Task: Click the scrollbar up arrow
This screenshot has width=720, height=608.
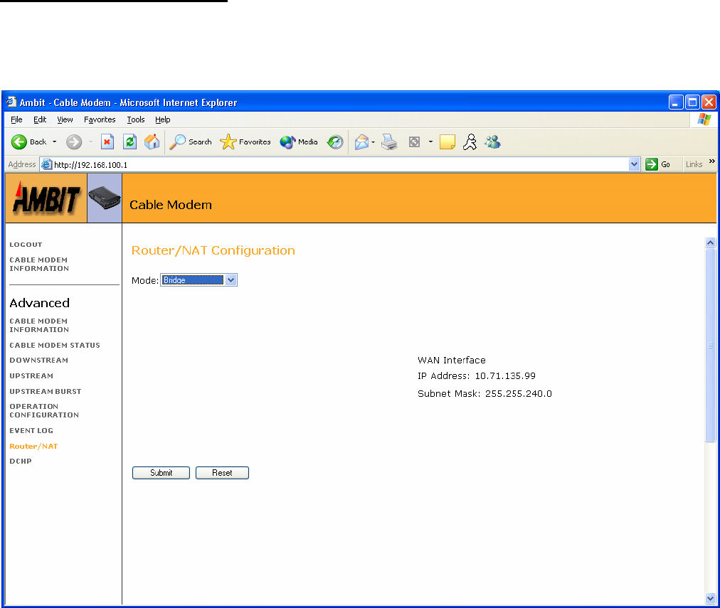Action: 710,242
